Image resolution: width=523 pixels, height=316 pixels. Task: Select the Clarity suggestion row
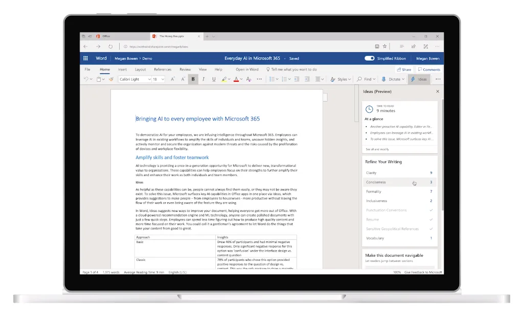(x=399, y=173)
